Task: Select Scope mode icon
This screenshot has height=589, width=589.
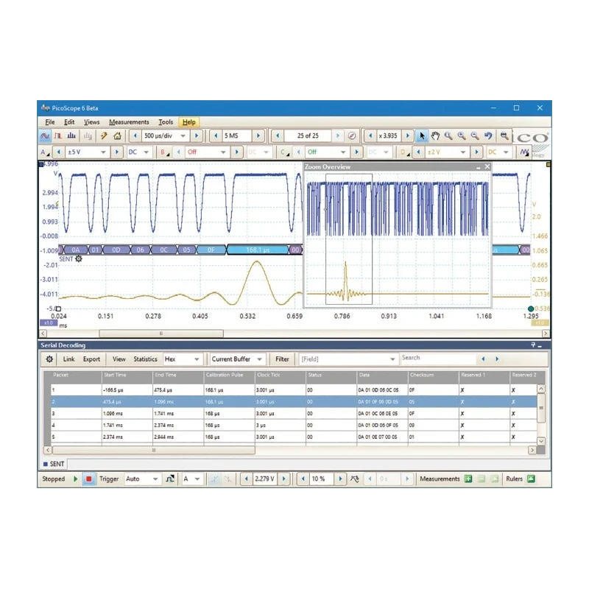Action: coord(45,136)
